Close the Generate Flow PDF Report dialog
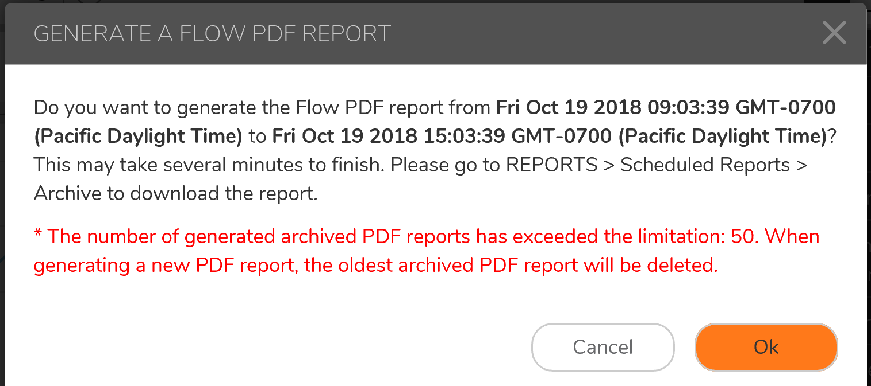The image size is (871, 386). coord(834,33)
